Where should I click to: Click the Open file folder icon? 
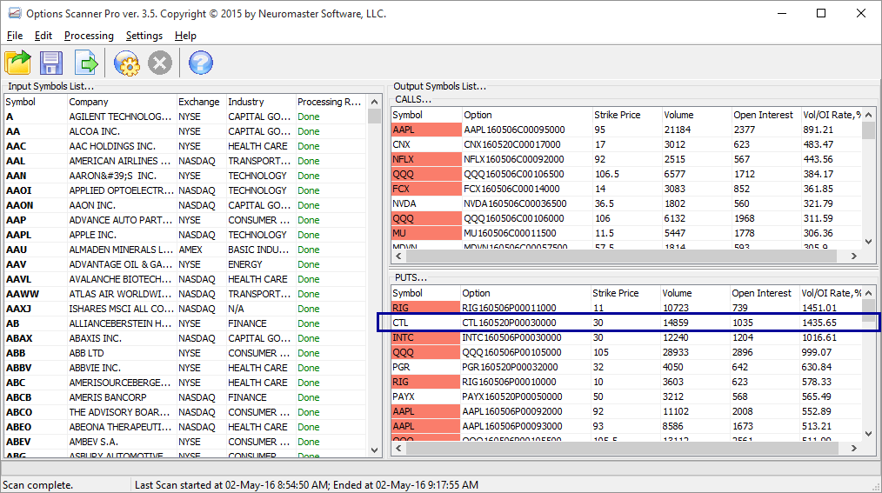click(x=18, y=63)
